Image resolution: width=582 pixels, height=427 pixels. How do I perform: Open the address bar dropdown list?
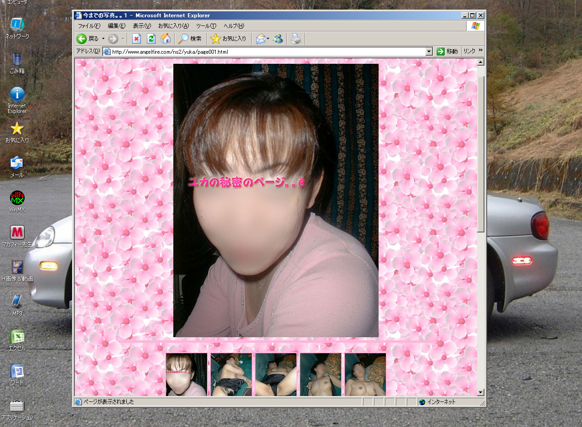[x=429, y=51]
